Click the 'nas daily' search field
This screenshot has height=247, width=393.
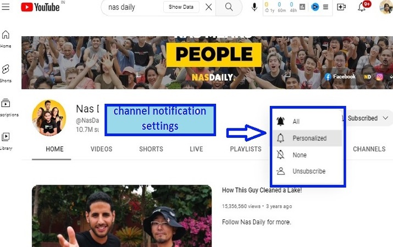133,7
